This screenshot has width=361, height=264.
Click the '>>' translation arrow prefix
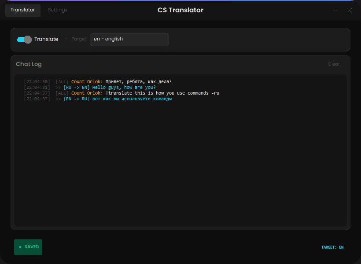(57, 87)
